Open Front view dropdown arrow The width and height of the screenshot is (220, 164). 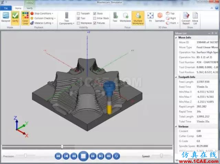click(x=178, y=23)
